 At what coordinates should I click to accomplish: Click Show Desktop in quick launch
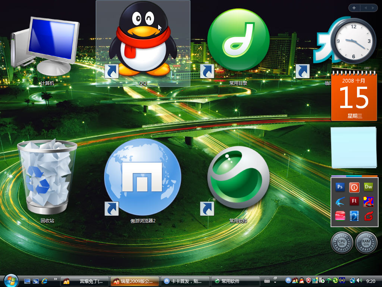coord(27,281)
